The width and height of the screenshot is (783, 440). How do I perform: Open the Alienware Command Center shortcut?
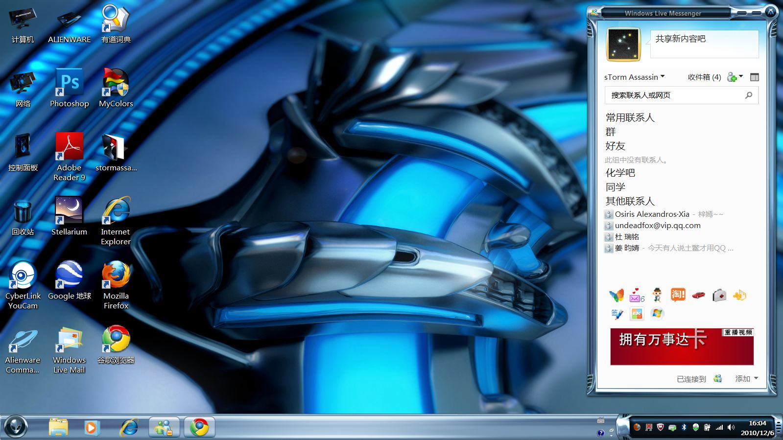(23, 350)
